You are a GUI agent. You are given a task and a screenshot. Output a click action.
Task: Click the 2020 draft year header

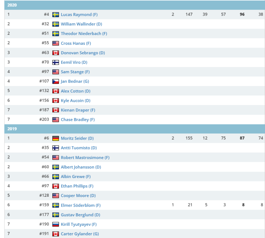12,5
